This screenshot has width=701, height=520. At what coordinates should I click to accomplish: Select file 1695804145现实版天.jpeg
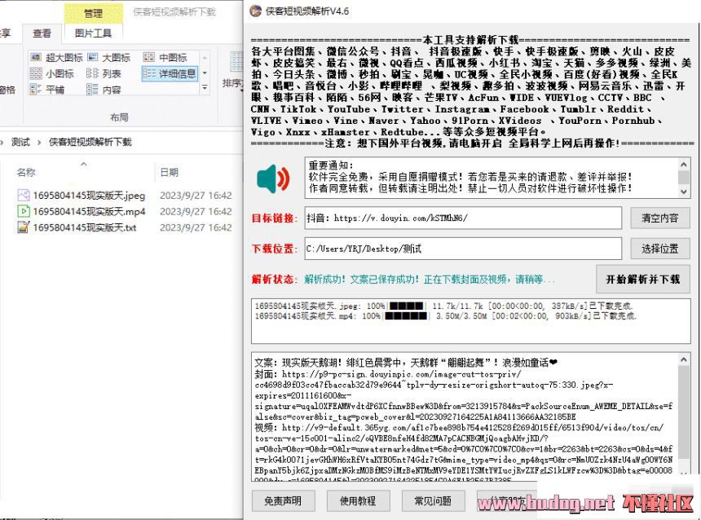[x=89, y=196]
